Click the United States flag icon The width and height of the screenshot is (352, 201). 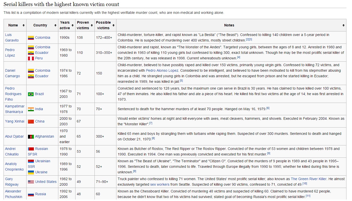(31, 182)
